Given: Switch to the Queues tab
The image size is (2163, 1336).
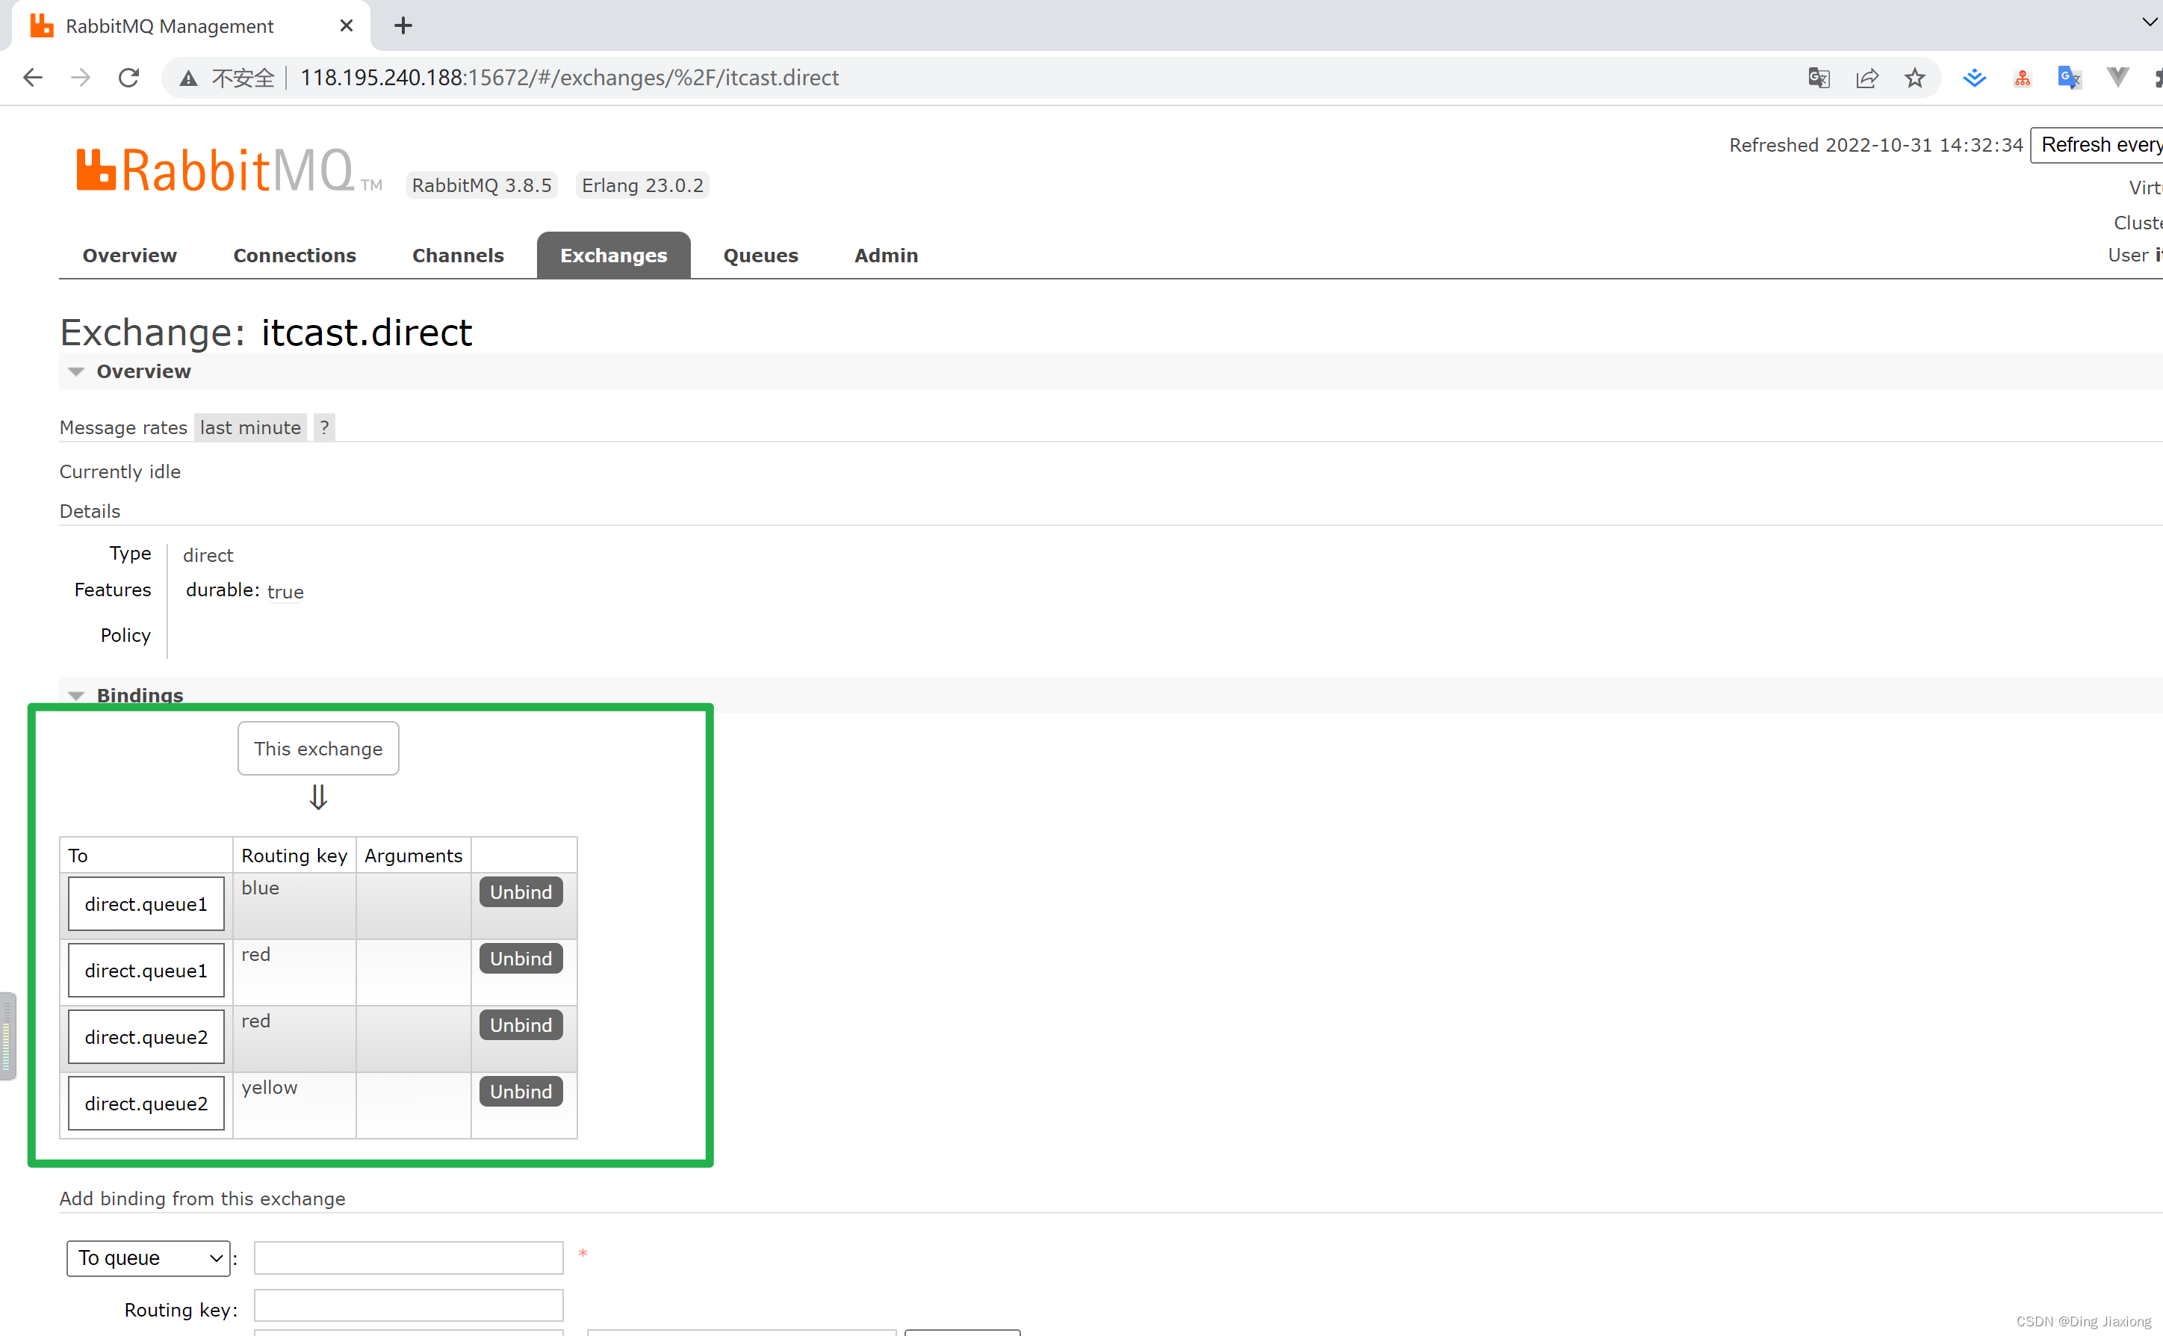Looking at the screenshot, I should click(760, 256).
